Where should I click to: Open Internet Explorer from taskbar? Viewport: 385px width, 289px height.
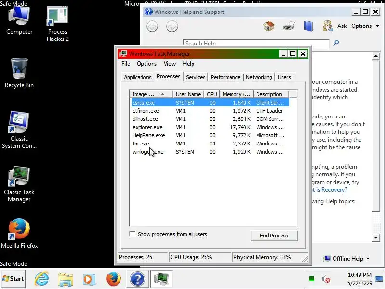click(x=42, y=279)
